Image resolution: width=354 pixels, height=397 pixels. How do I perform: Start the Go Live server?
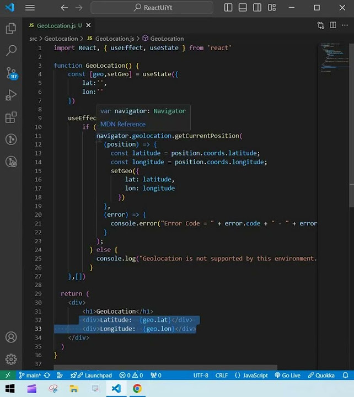tap(287, 375)
